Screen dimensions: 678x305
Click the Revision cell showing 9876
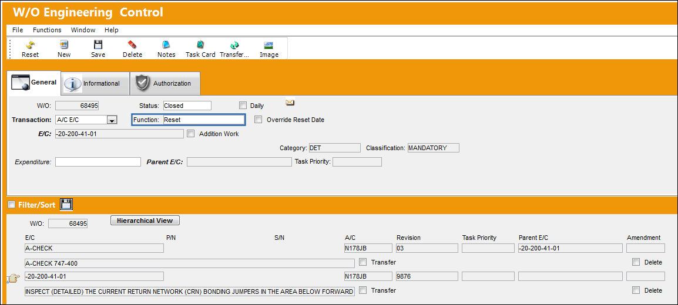click(427, 276)
